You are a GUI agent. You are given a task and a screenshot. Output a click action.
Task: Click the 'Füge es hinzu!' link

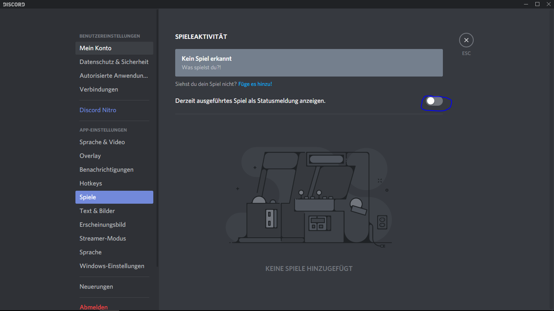click(x=255, y=84)
